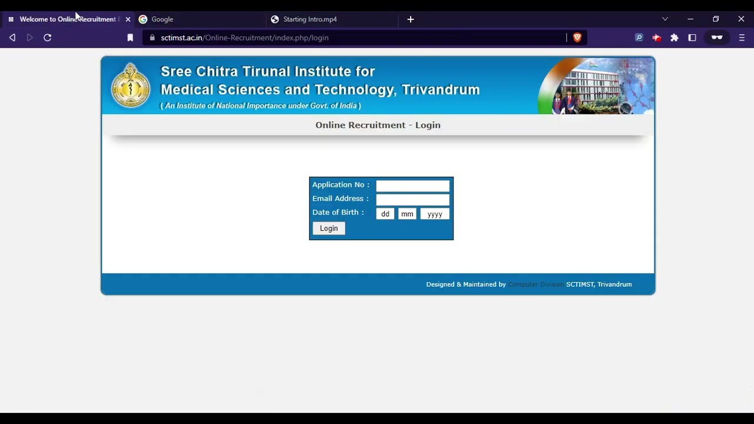Toggle the browser sidebar panel
The width and height of the screenshot is (754, 424).
(x=692, y=38)
